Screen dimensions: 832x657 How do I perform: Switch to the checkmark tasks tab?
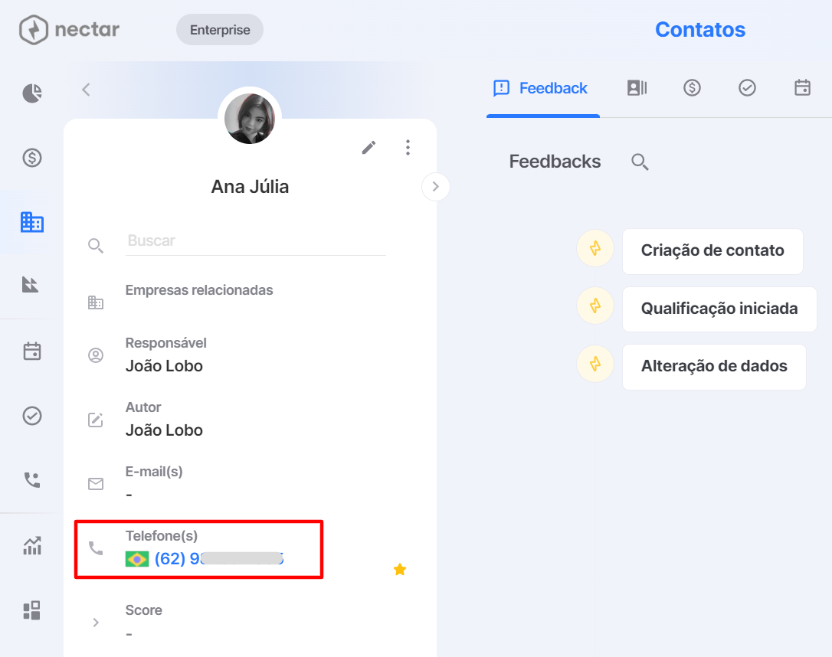(x=747, y=88)
